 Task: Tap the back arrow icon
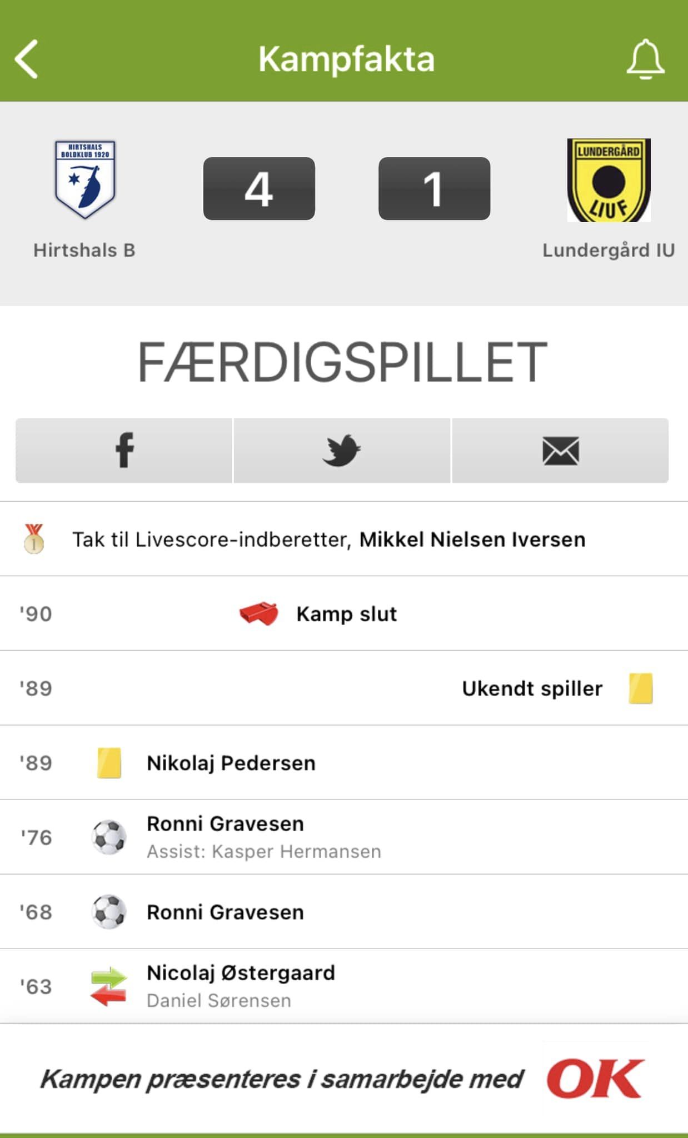click(27, 59)
